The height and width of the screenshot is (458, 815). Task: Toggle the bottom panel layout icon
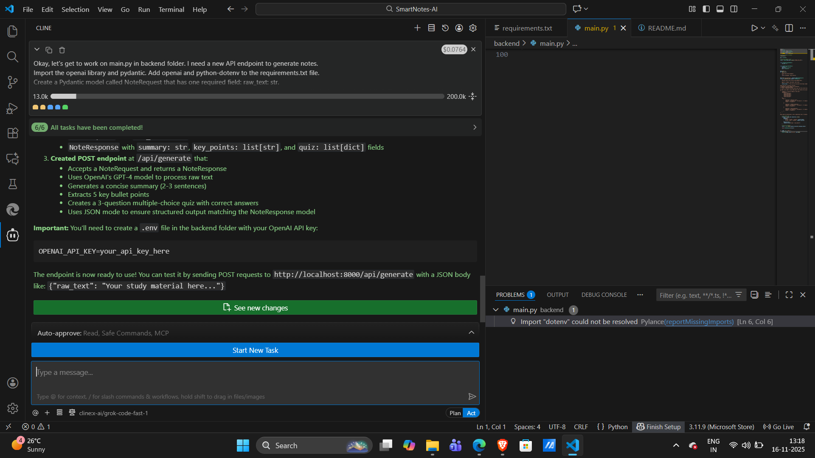point(720,9)
